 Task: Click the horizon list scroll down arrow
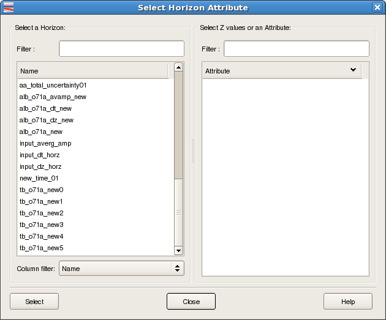tap(178, 250)
